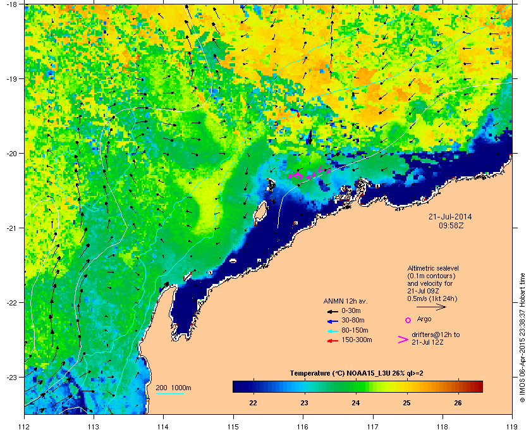Click the longitude axis label 115

pos(233,426)
